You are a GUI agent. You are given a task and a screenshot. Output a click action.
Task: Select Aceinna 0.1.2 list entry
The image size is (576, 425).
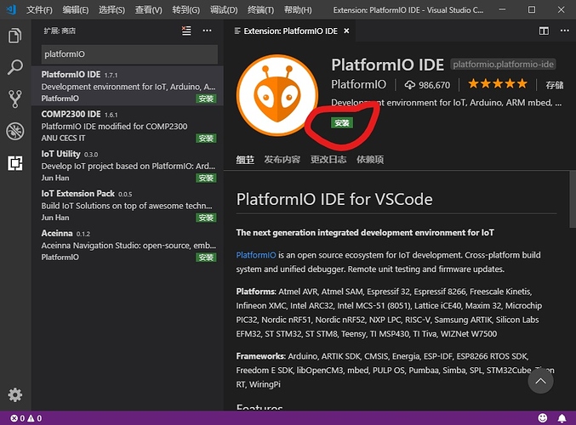tap(127, 245)
